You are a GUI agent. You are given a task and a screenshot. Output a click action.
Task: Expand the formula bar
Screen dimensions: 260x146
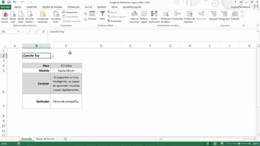258,31
